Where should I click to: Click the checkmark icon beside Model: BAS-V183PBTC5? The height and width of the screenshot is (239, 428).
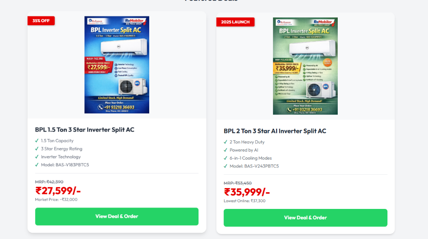click(x=37, y=165)
